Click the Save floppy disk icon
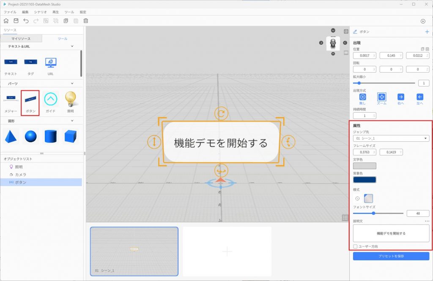 (16, 21)
